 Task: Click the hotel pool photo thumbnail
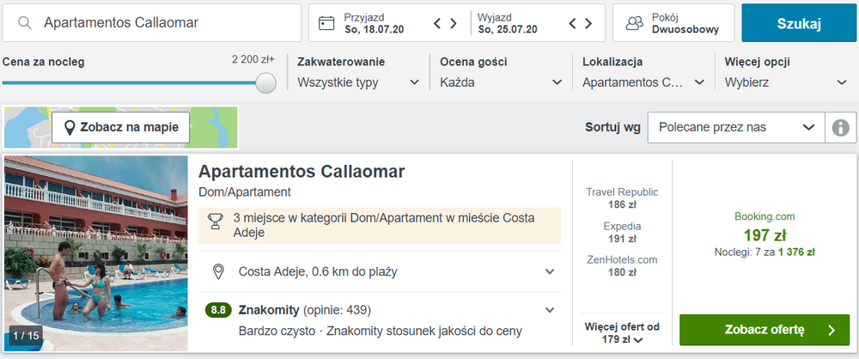tap(95, 253)
